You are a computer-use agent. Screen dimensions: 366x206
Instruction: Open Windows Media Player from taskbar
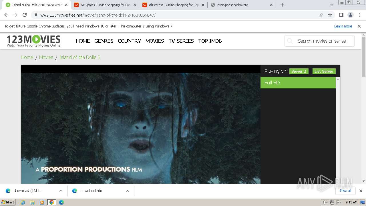[x=42, y=202]
